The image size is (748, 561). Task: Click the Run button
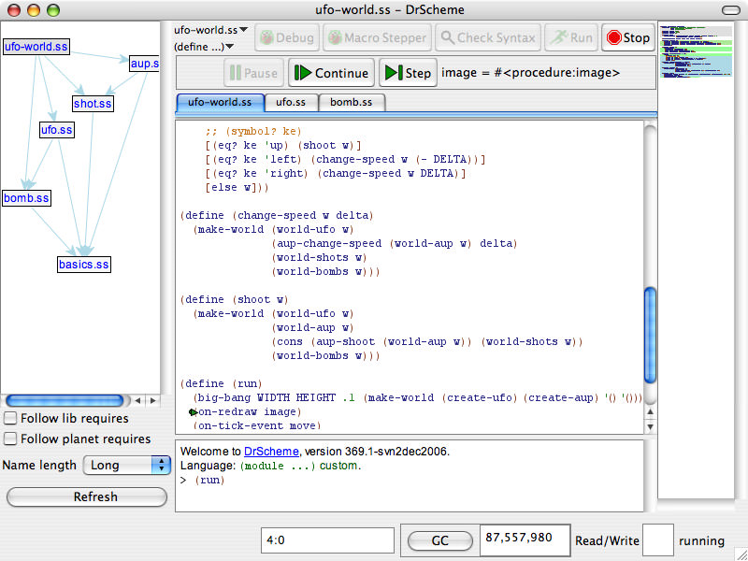571,37
